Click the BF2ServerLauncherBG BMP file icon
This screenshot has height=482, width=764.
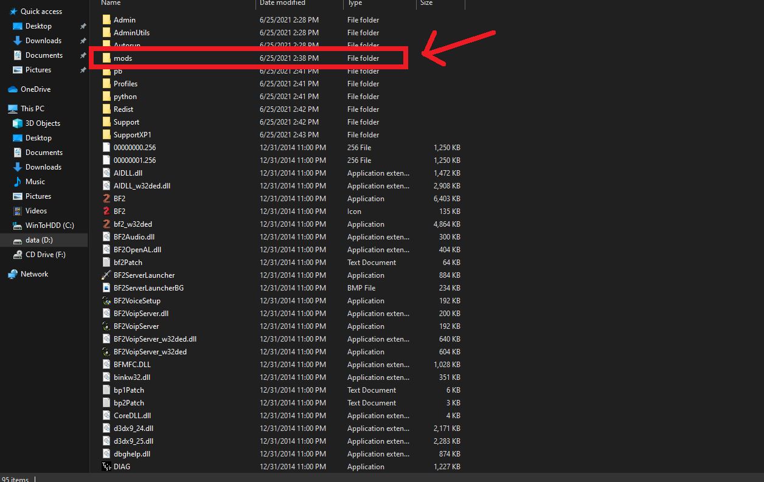click(106, 288)
